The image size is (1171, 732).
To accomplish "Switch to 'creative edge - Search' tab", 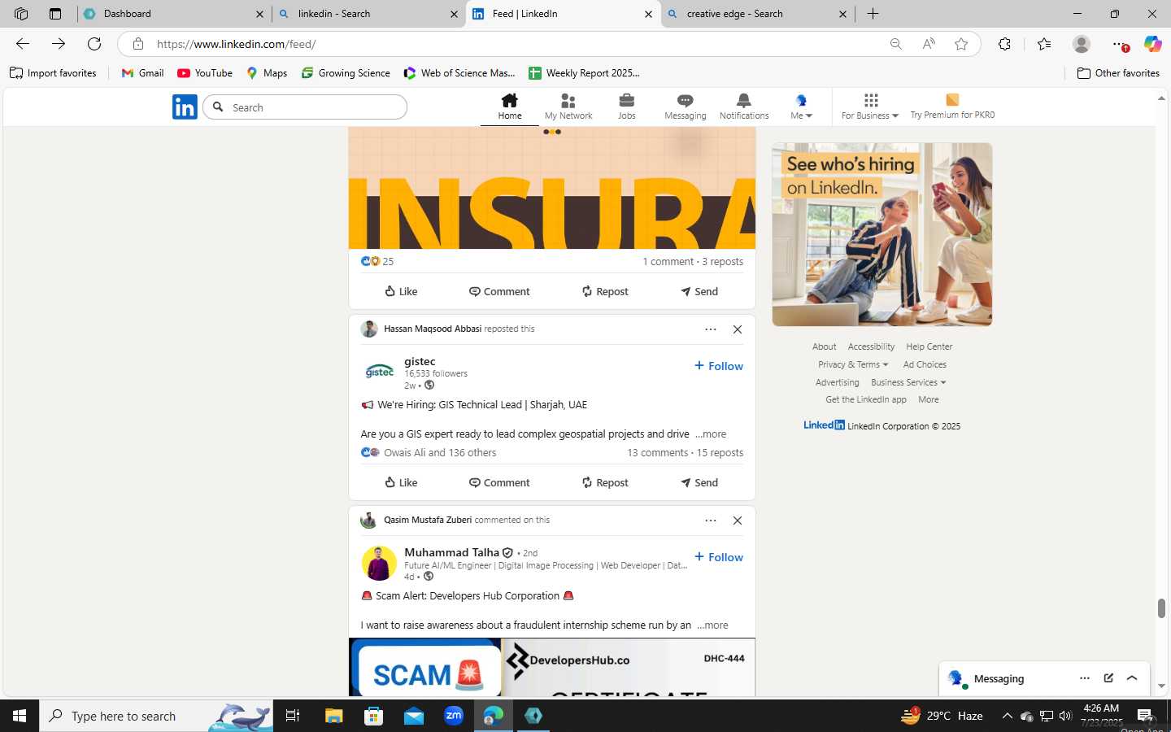I will coord(757,14).
